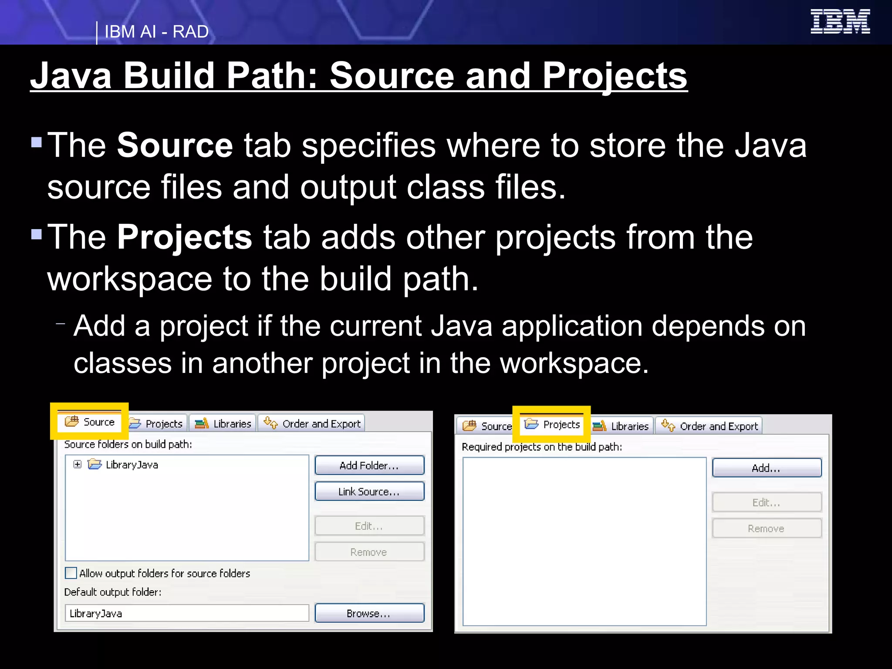This screenshot has width=892, height=669.
Task: Click the Remove button in the Projects dialog
Action: [767, 528]
